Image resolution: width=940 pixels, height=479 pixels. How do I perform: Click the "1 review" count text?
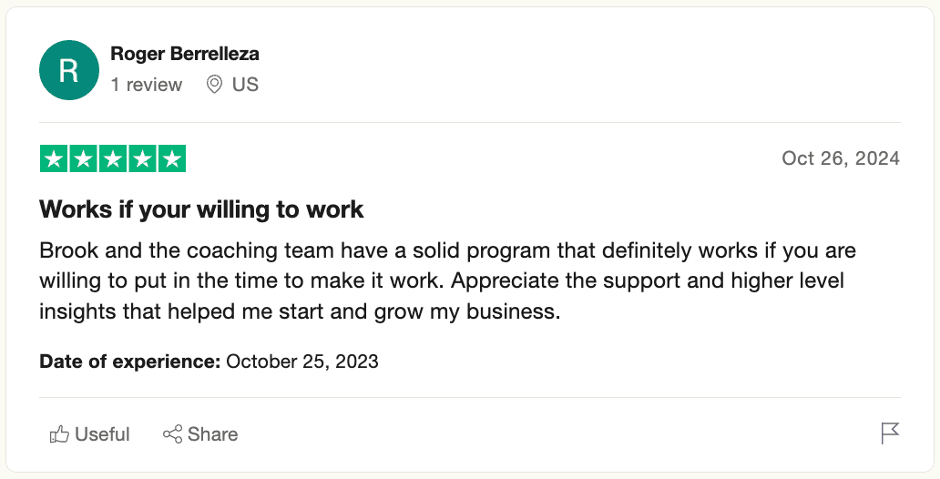146,85
